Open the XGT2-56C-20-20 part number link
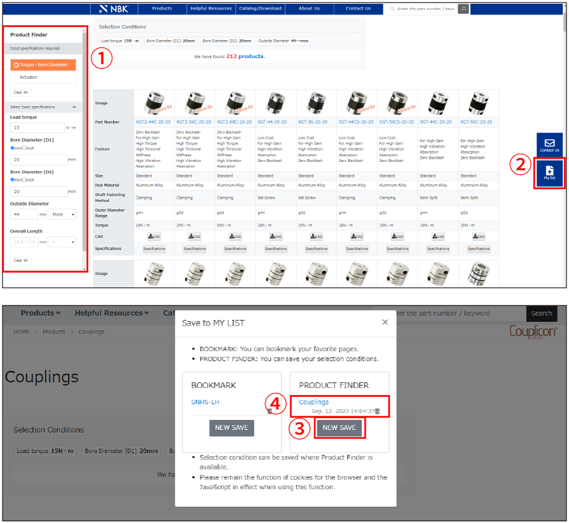This screenshot has height=523, width=569. 194,122
